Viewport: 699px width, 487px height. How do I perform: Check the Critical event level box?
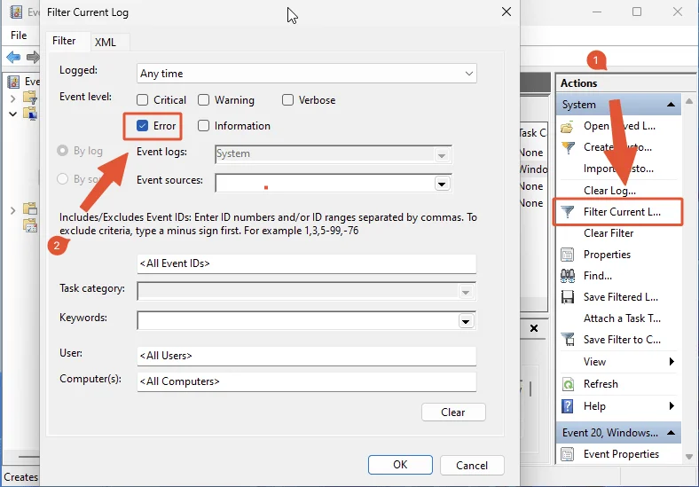(142, 100)
